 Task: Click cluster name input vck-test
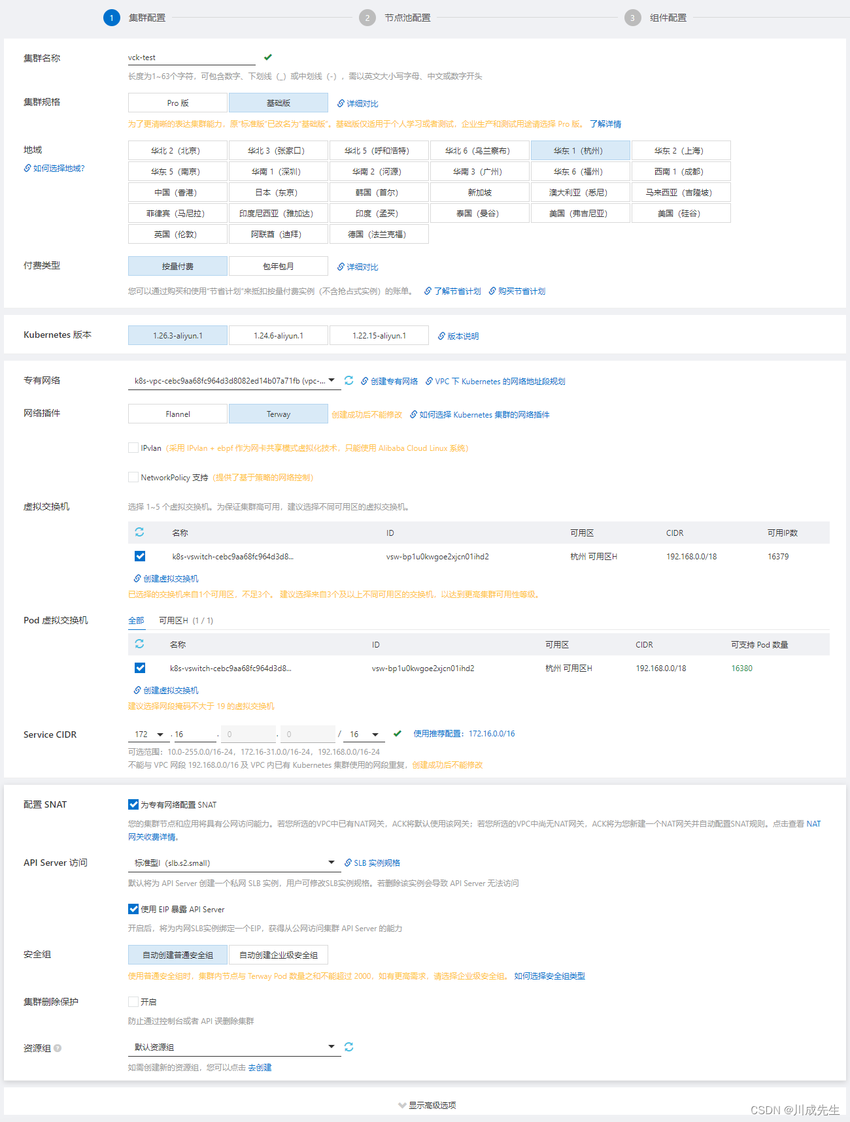tap(192, 58)
